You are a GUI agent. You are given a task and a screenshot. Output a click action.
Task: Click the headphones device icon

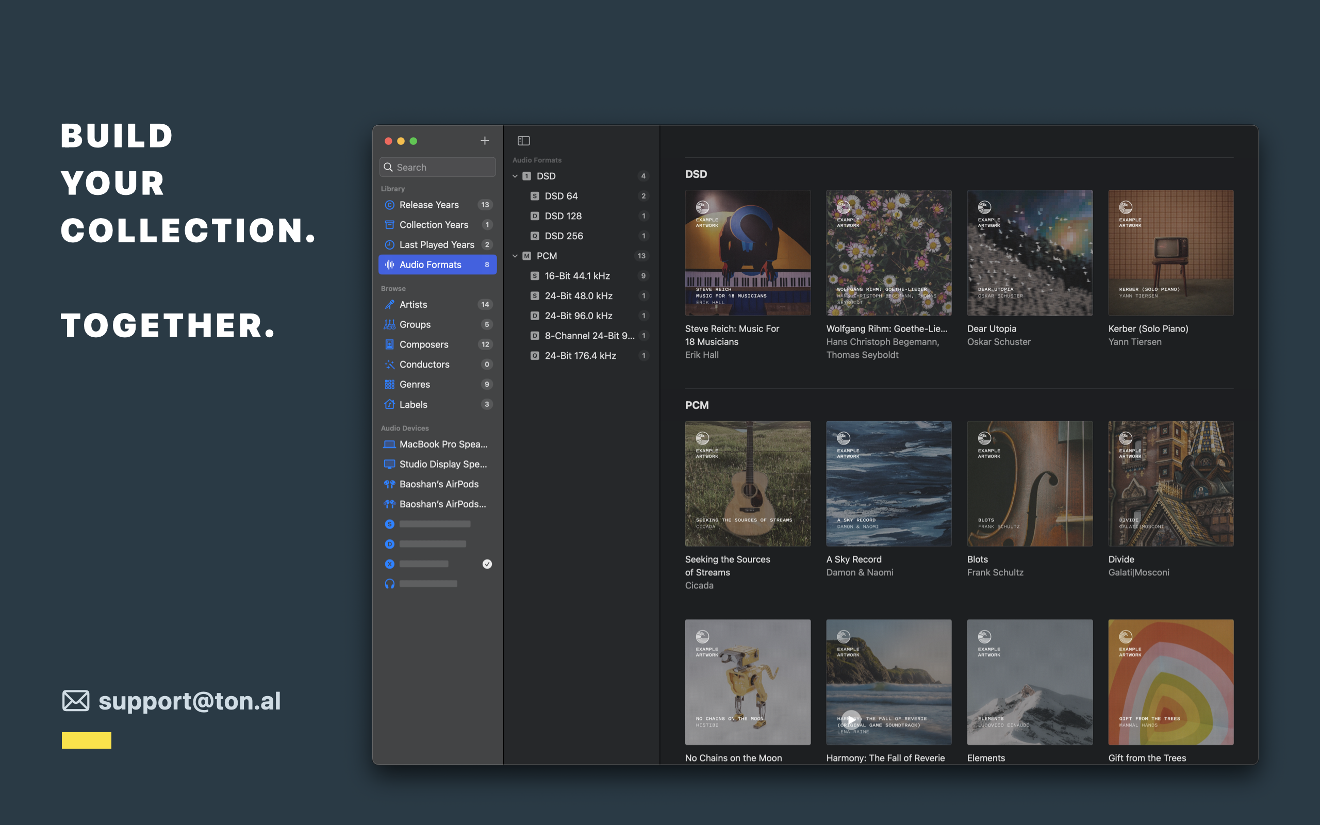(x=389, y=584)
